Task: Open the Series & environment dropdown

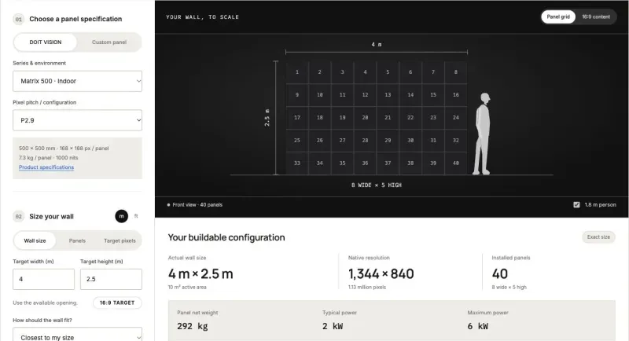Action: (77, 81)
